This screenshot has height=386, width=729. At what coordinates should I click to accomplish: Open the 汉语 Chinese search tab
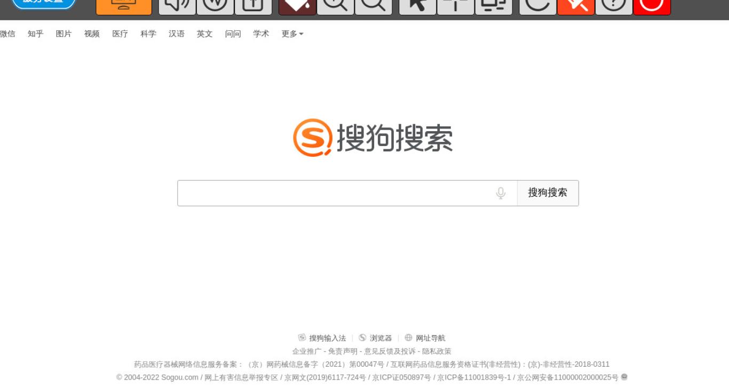point(177,34)
